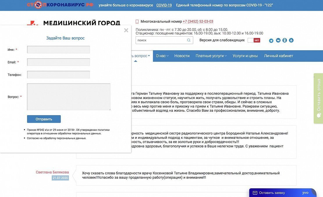The image size is (323, 197).
Task: Select 'Услуги и цены' in navigation
Action: (245, 56)
